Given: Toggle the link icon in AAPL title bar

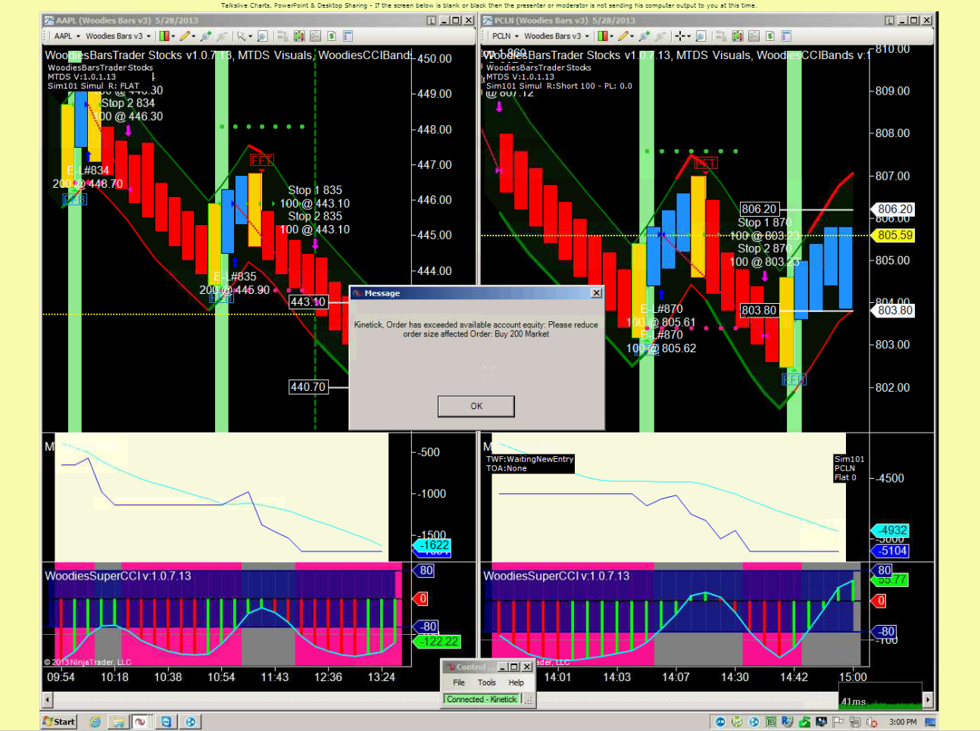Looking at the screenshot, I should pyautogui.click(x=432, y=20).
